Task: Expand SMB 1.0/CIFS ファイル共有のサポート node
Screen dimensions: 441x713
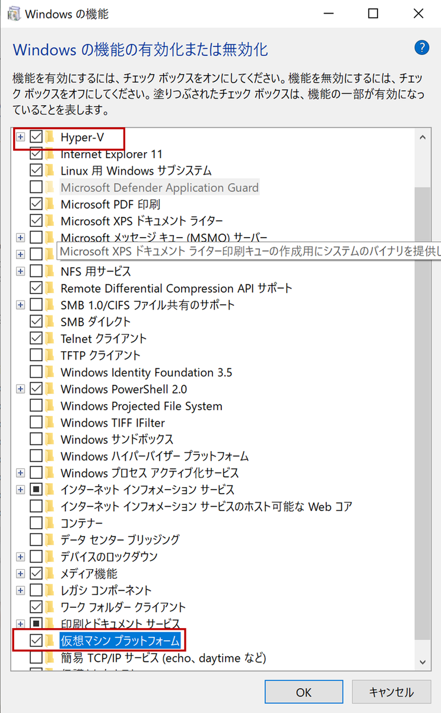Action: tap(21, 305)
